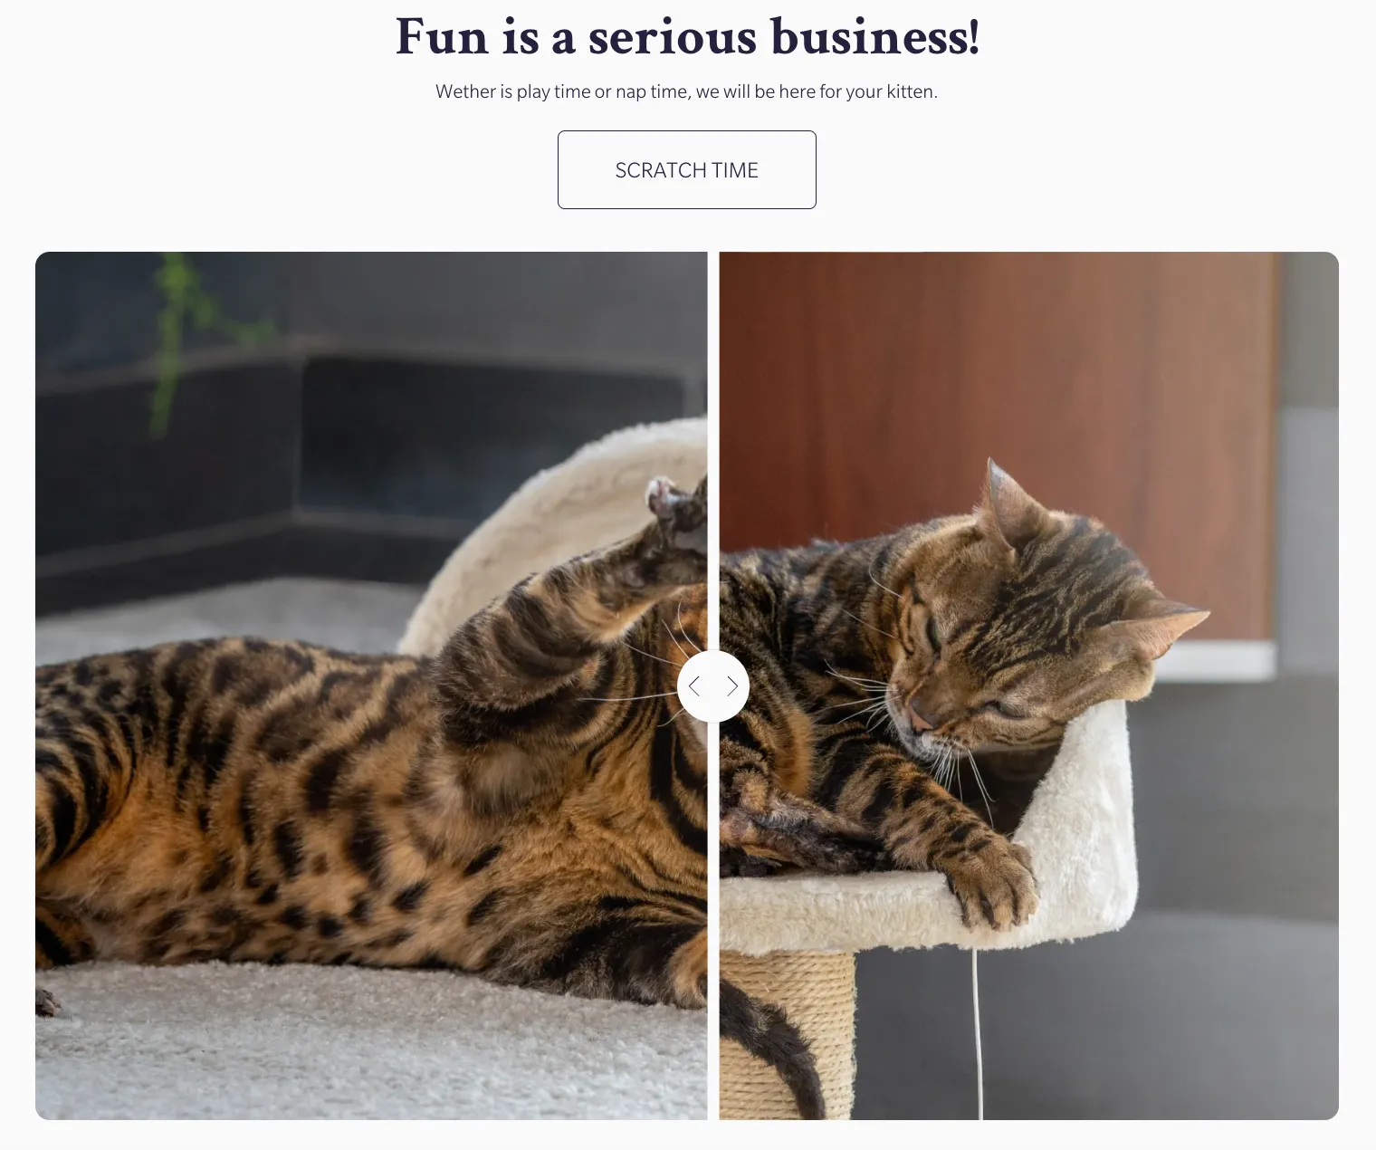Click the "Fun is a serious business!" heading

coord(687,37)
